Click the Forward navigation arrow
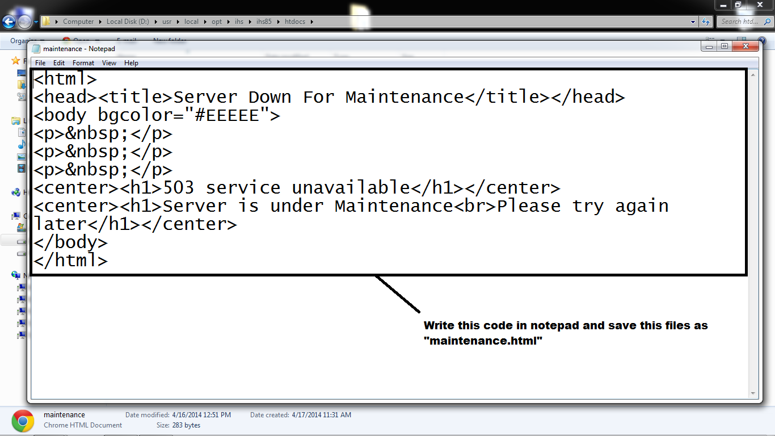 point(25,21)
